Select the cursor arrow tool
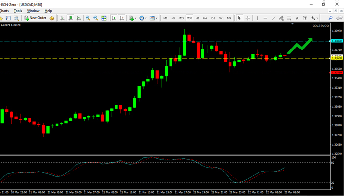 [239, 18]
